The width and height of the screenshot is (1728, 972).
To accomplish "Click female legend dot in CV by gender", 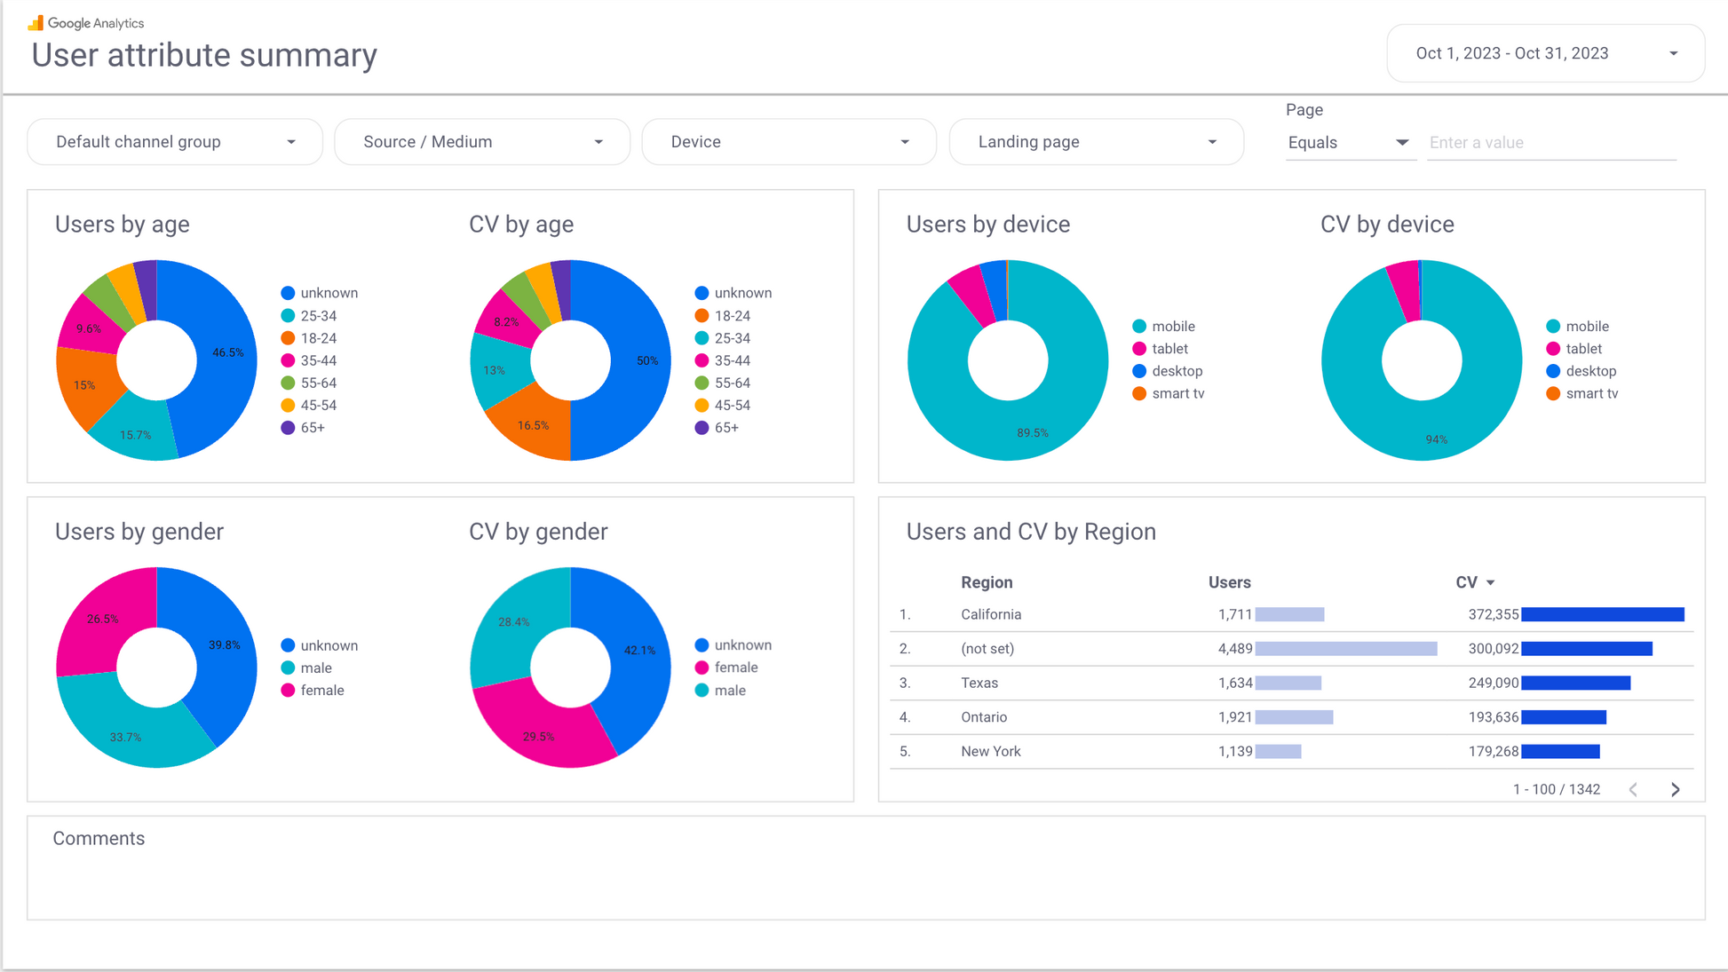I will tap(702, 668).
